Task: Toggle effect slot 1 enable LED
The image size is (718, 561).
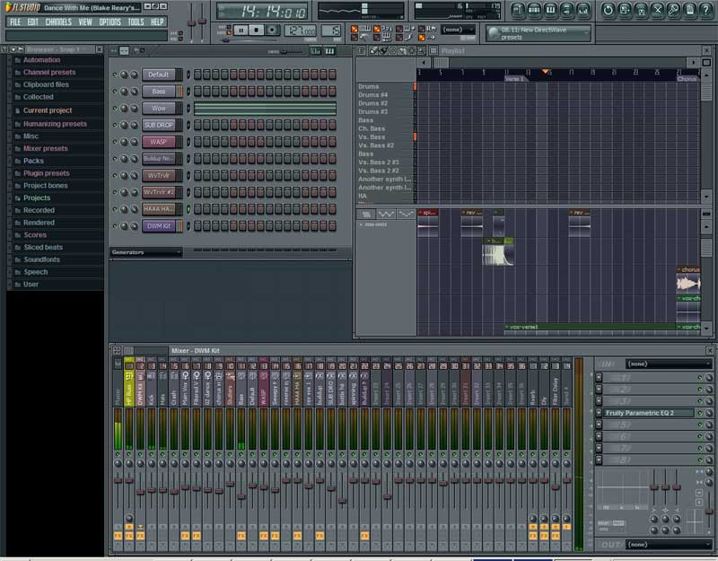Action: pyautogui.click(x=700, y=378)
